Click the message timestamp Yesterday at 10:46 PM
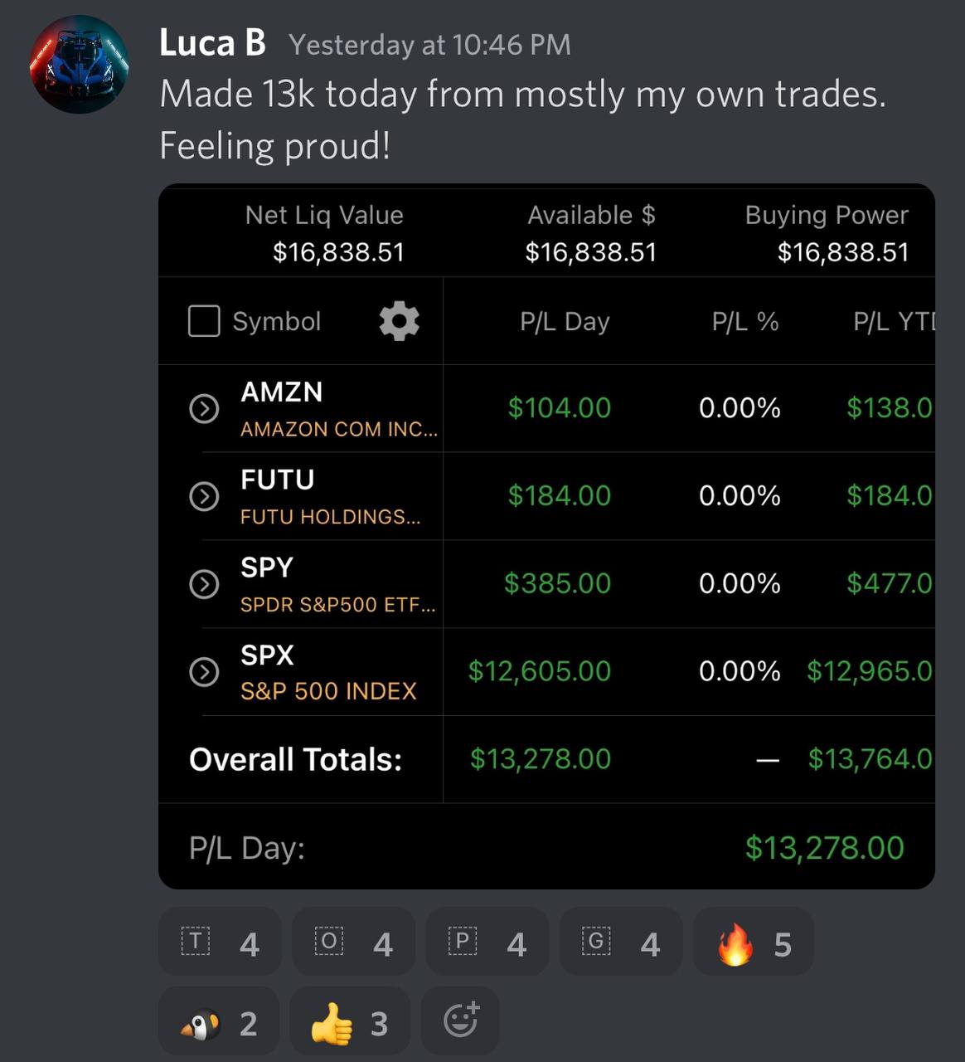The width and height of the screenshot is (965, 1062). point(429,45)
